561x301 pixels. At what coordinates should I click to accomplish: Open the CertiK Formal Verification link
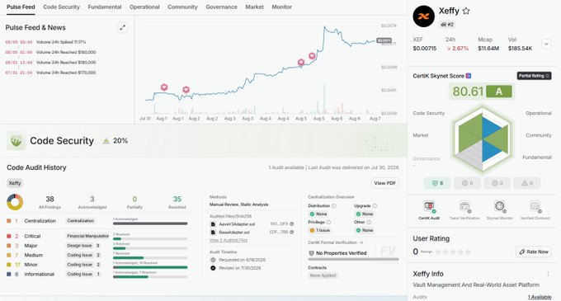[x=335, y=242]
